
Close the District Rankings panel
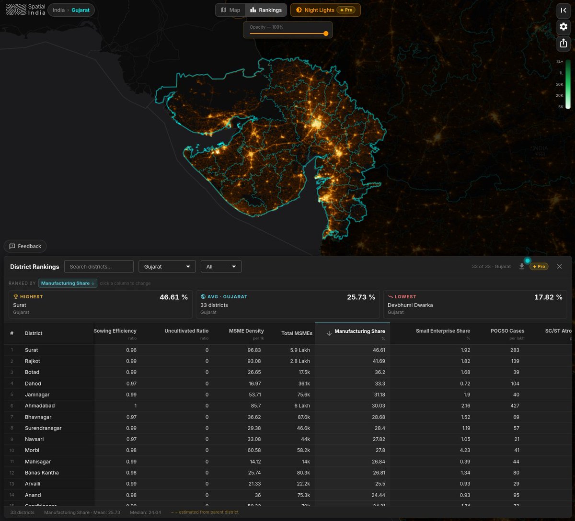tap(559, 266)
